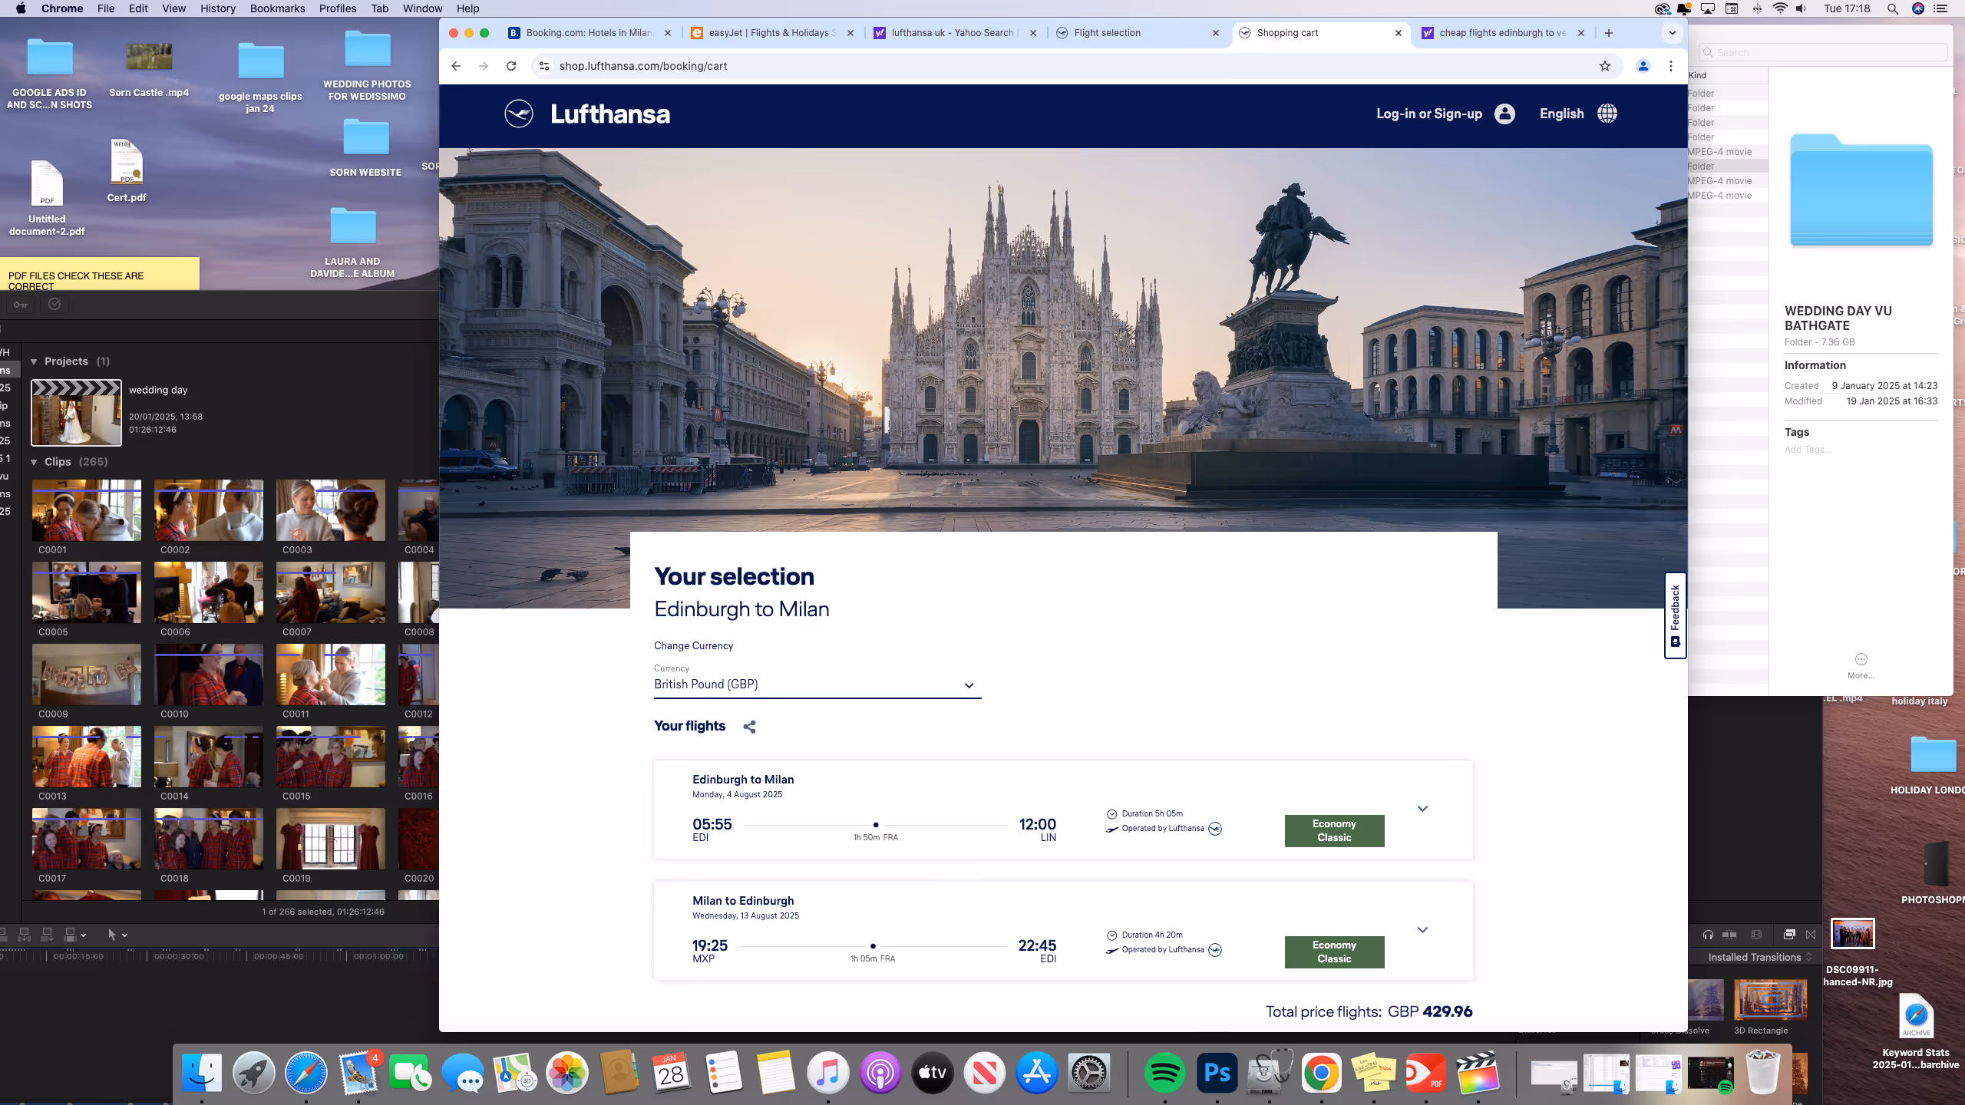Switch to the Flight selection tab
The image size is (1965, 1105).
(1107, 33)
